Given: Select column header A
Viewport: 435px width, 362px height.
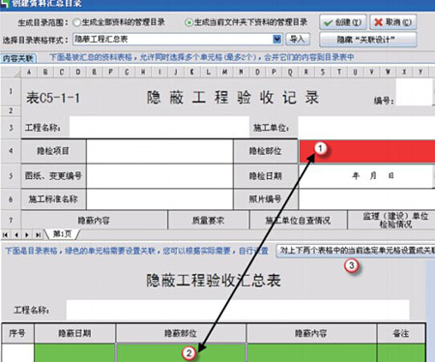Looking at the screenshot, I should click(29, 72).
